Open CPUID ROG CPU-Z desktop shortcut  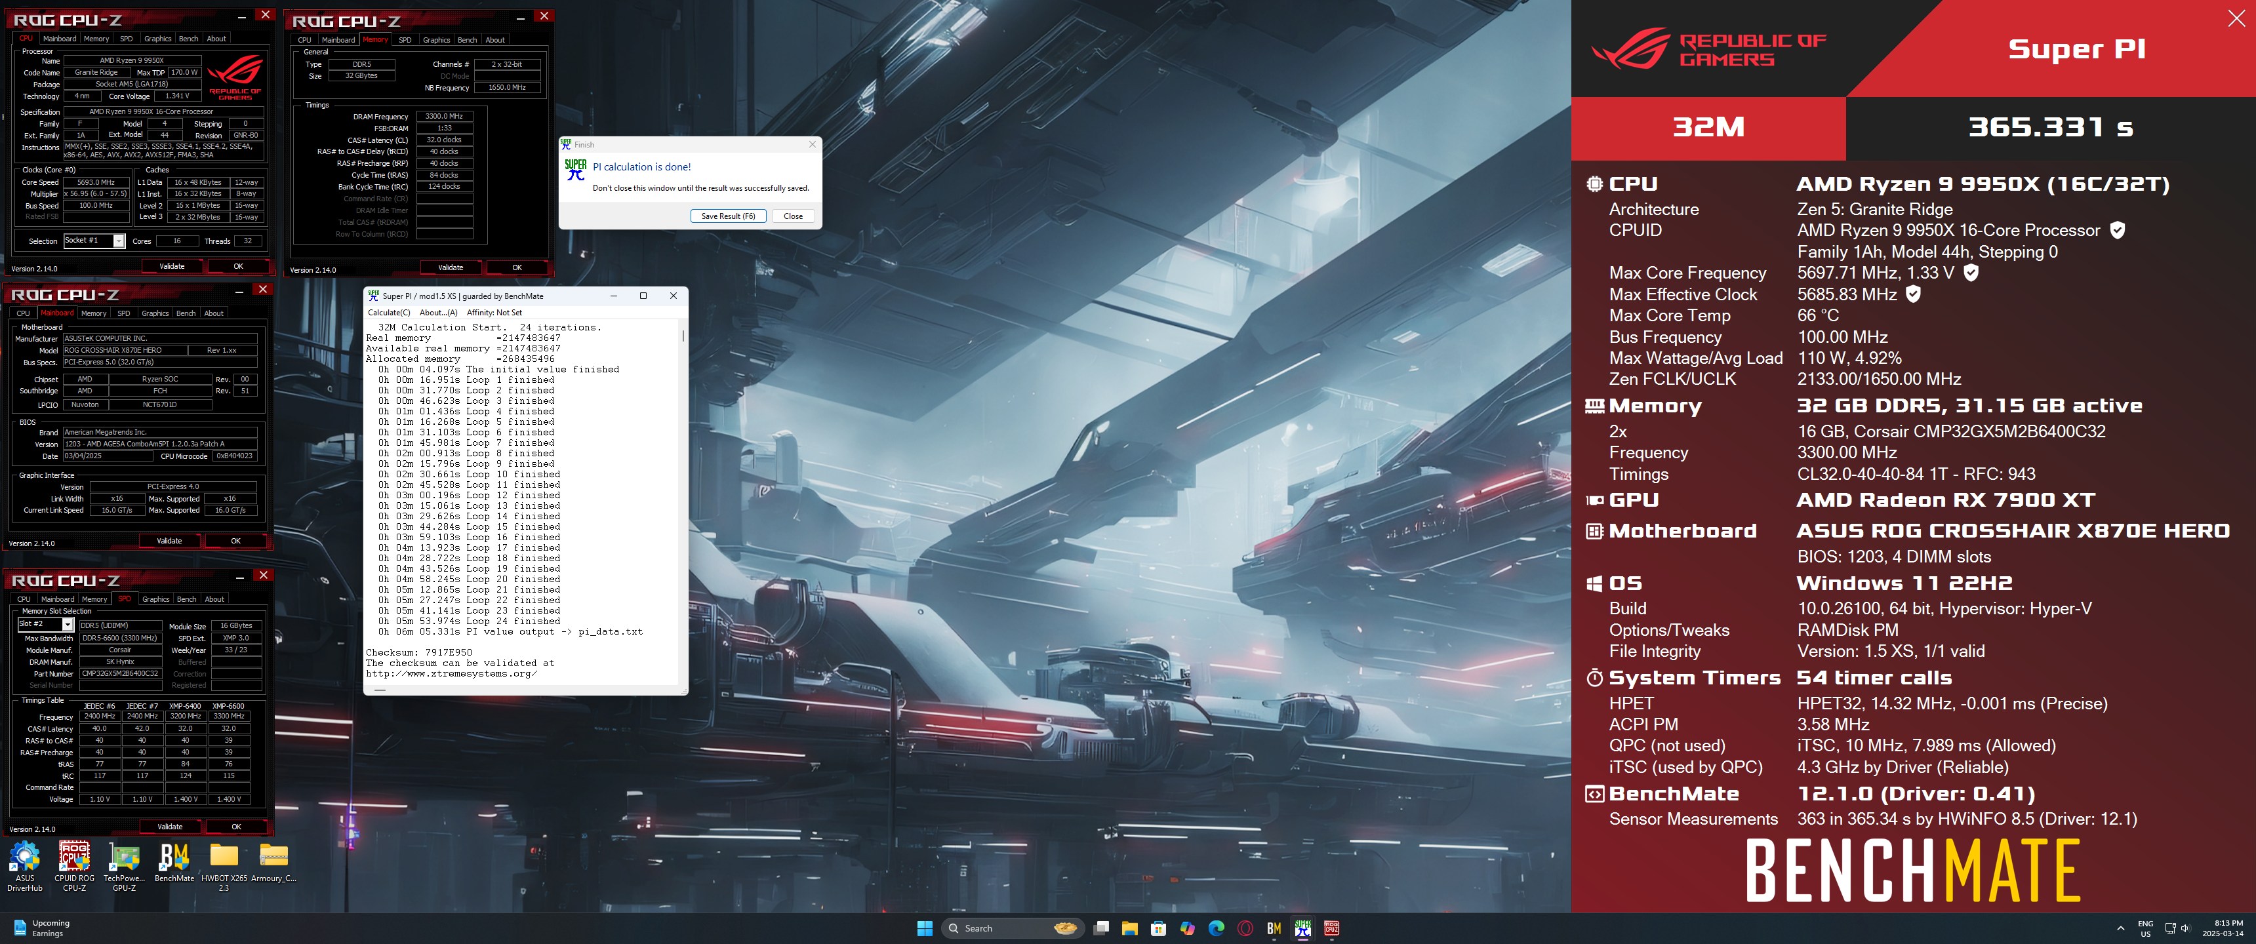click(x=75, y=866)
